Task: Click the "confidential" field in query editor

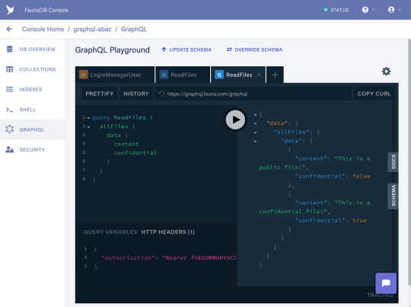Action: [135, 152]
